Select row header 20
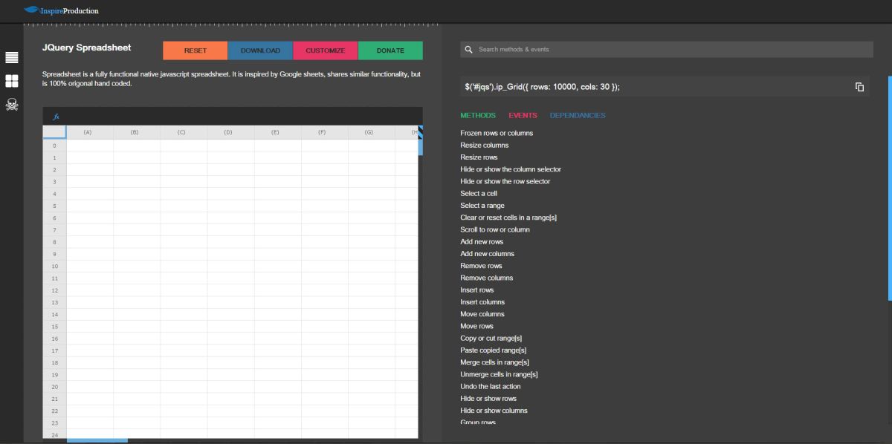Screen dimensions: 892x444 click(x=54, y=387)
